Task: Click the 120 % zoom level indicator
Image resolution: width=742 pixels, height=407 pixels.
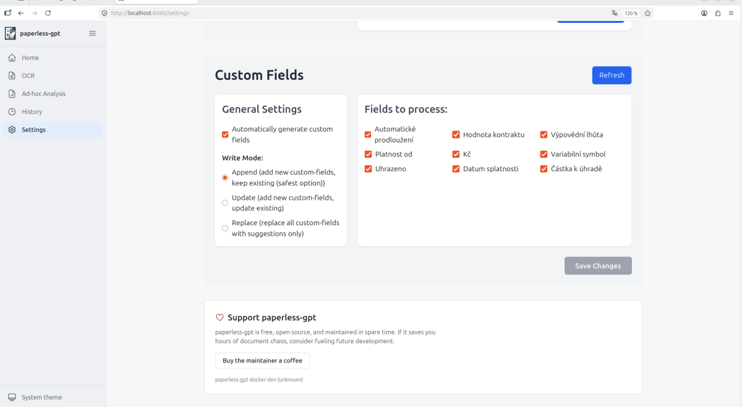Action: point(631,13)
